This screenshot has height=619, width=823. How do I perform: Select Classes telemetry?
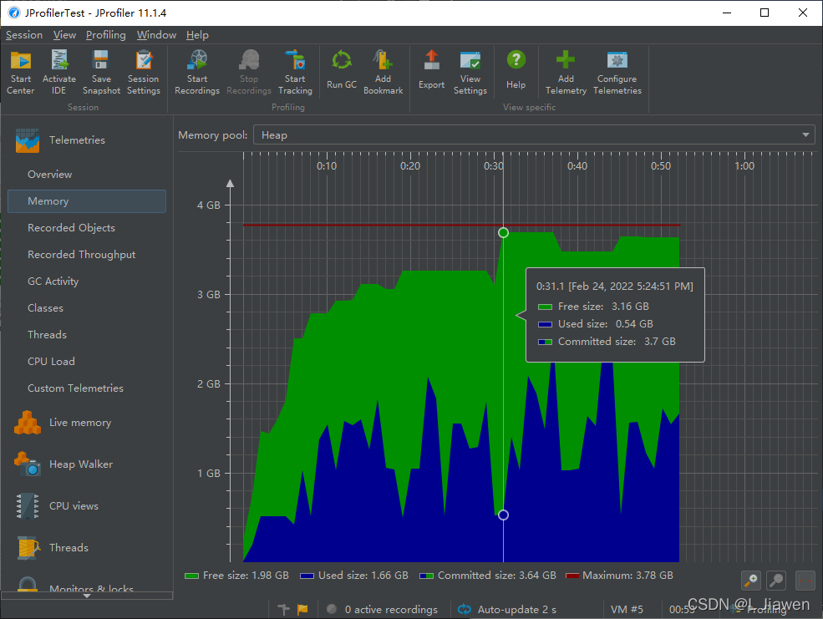pyautogui.click(x=45, y=308)
